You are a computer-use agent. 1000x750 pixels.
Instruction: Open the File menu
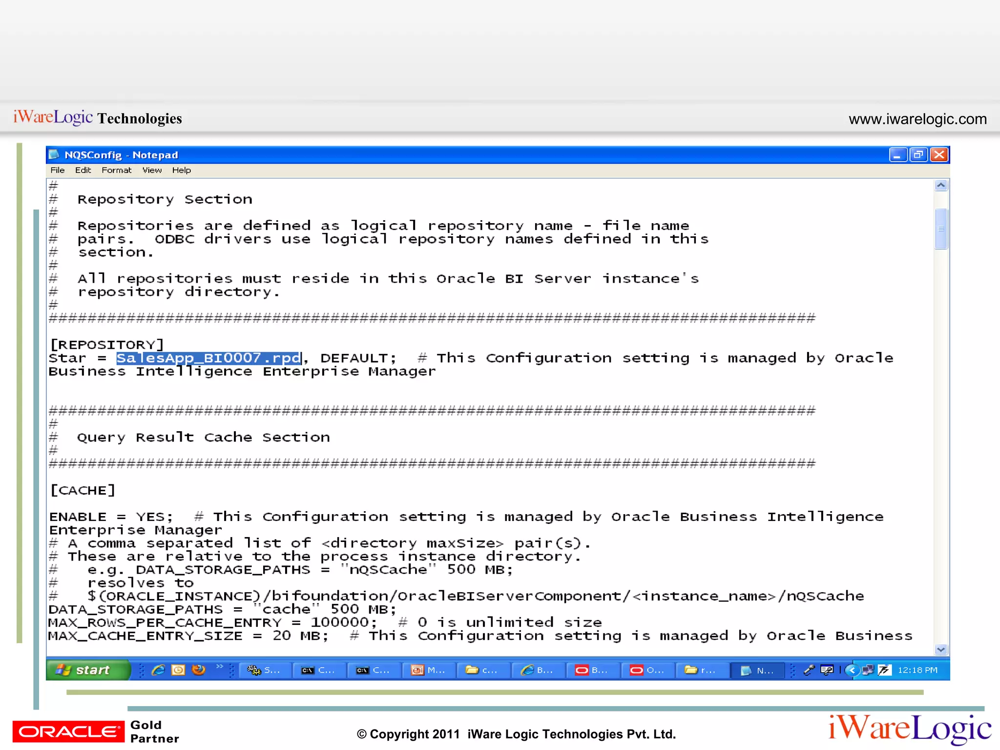(x=57, y=170)
